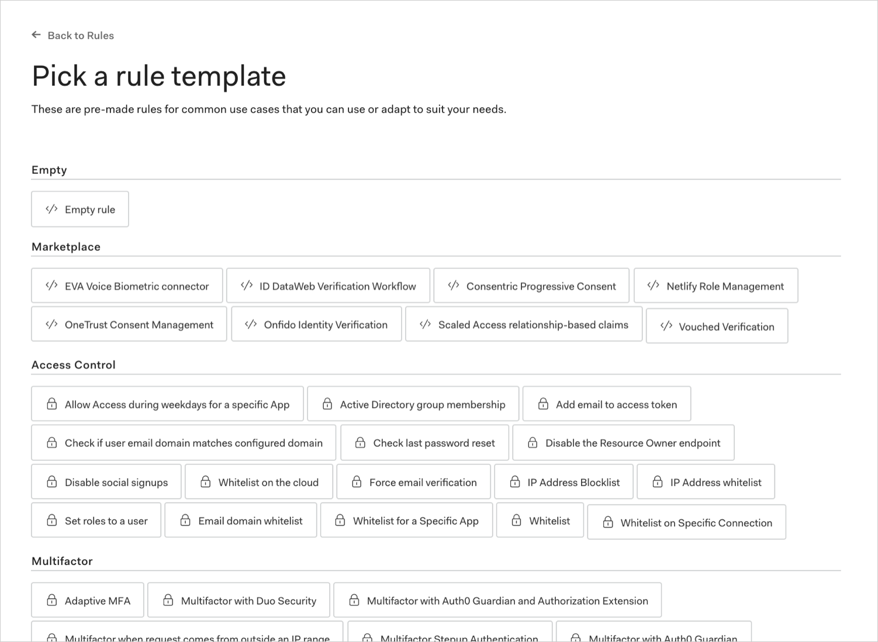Click the Back to Rules link
This screenshot has width=878, height=642.
(x=81, y=35)
